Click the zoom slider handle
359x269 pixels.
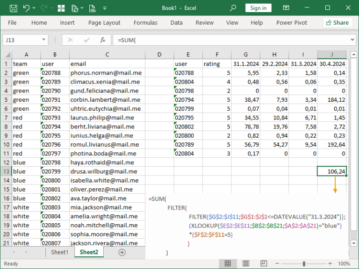(x=304, y=263)
